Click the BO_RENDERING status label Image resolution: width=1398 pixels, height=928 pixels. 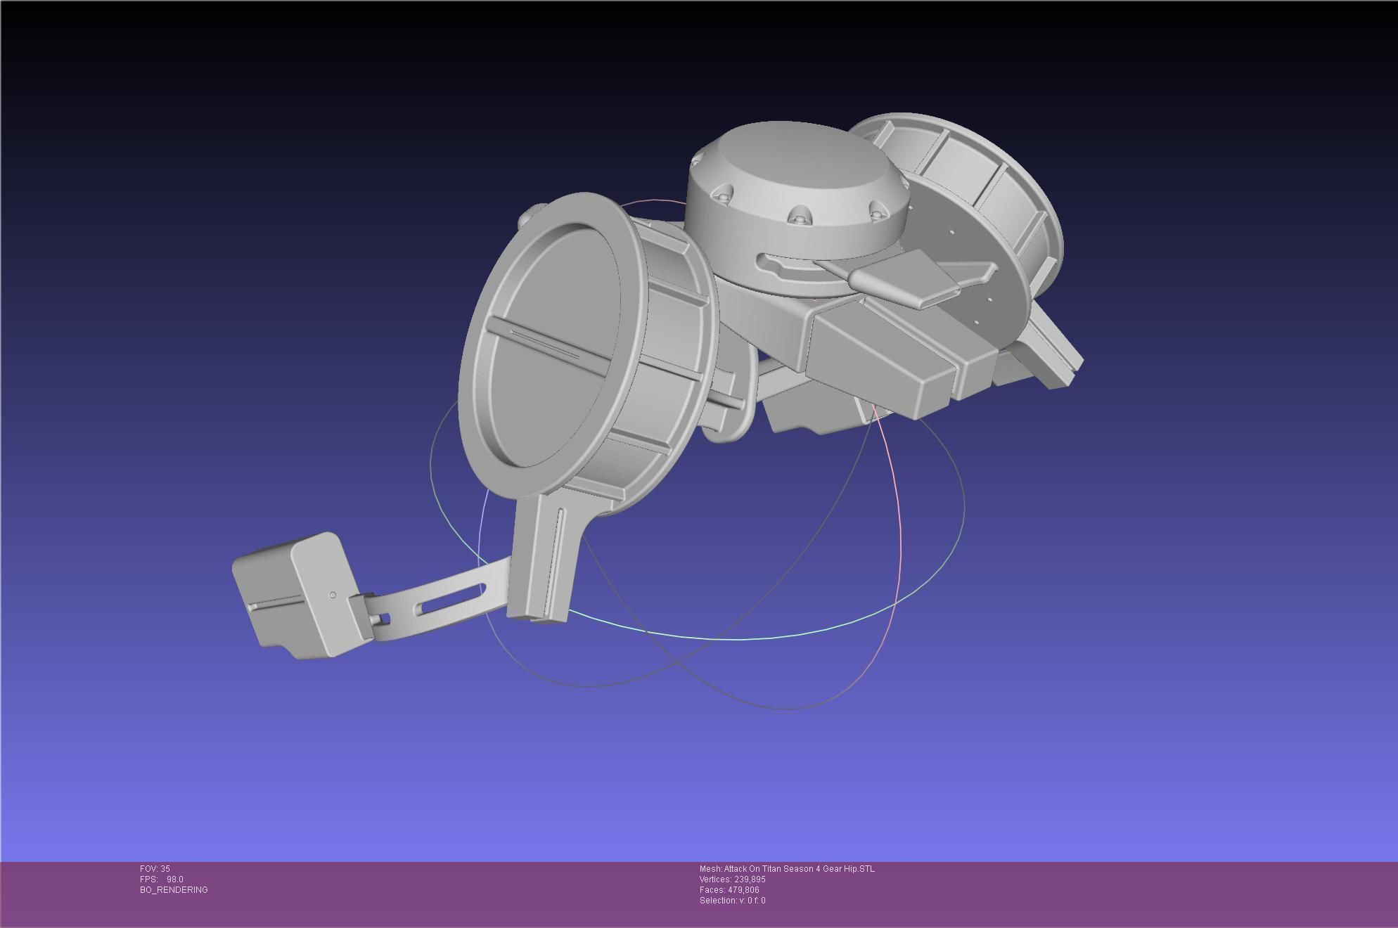(x=174, y=890)
